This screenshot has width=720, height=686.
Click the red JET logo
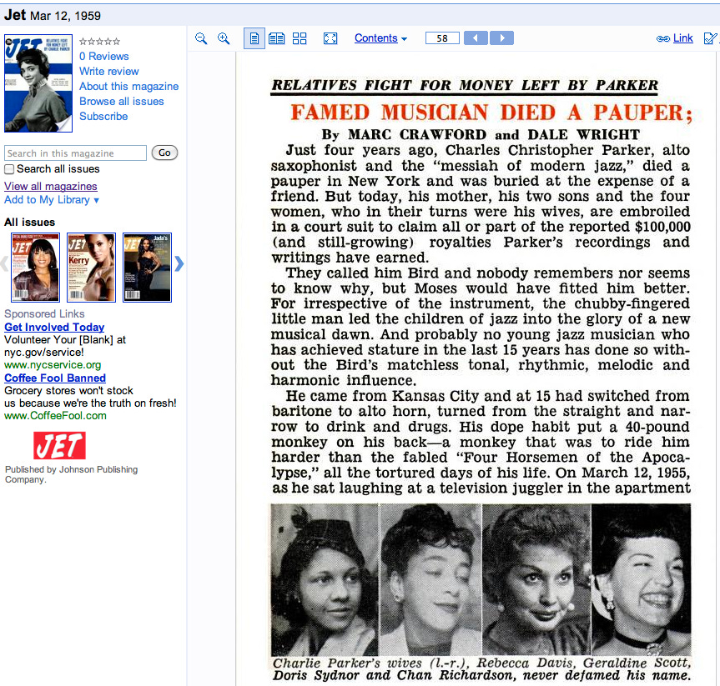point(59,446)
